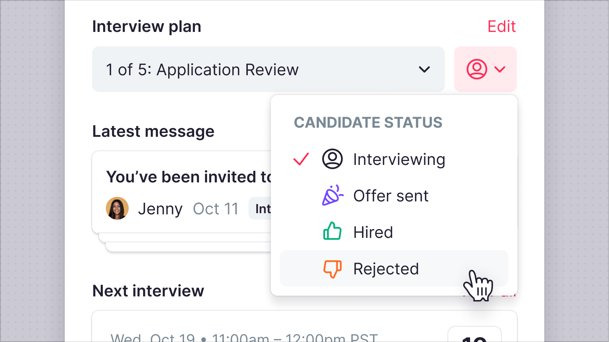The image size is (609, 342).
Task: Select Offer sent status option
Action: pyautogui.click(x=394, y=196)
